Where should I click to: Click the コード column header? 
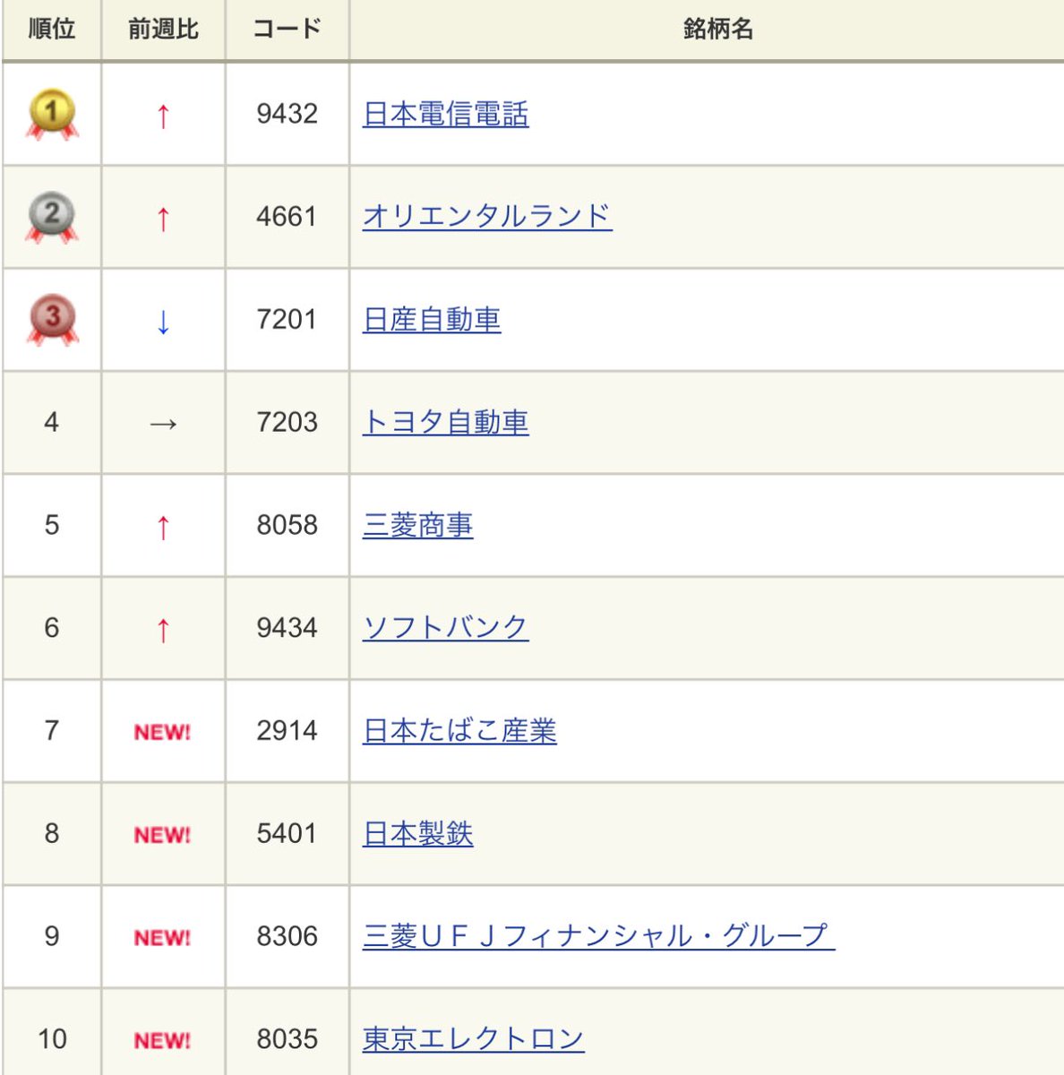click(287, 30)
